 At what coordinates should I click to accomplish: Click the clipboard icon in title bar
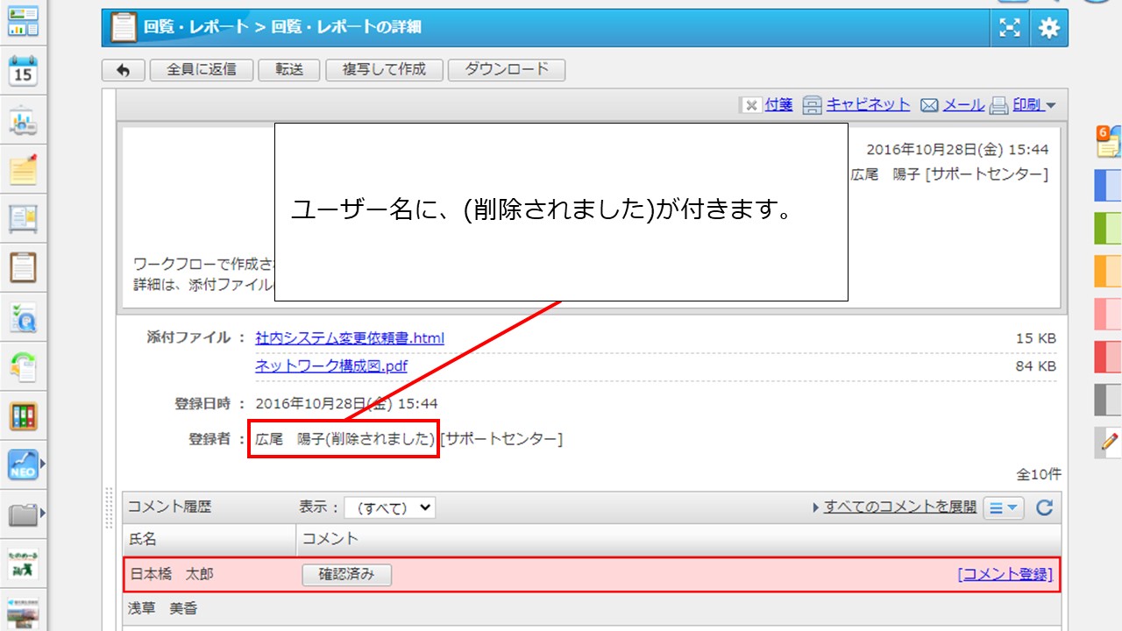(124, 28)
